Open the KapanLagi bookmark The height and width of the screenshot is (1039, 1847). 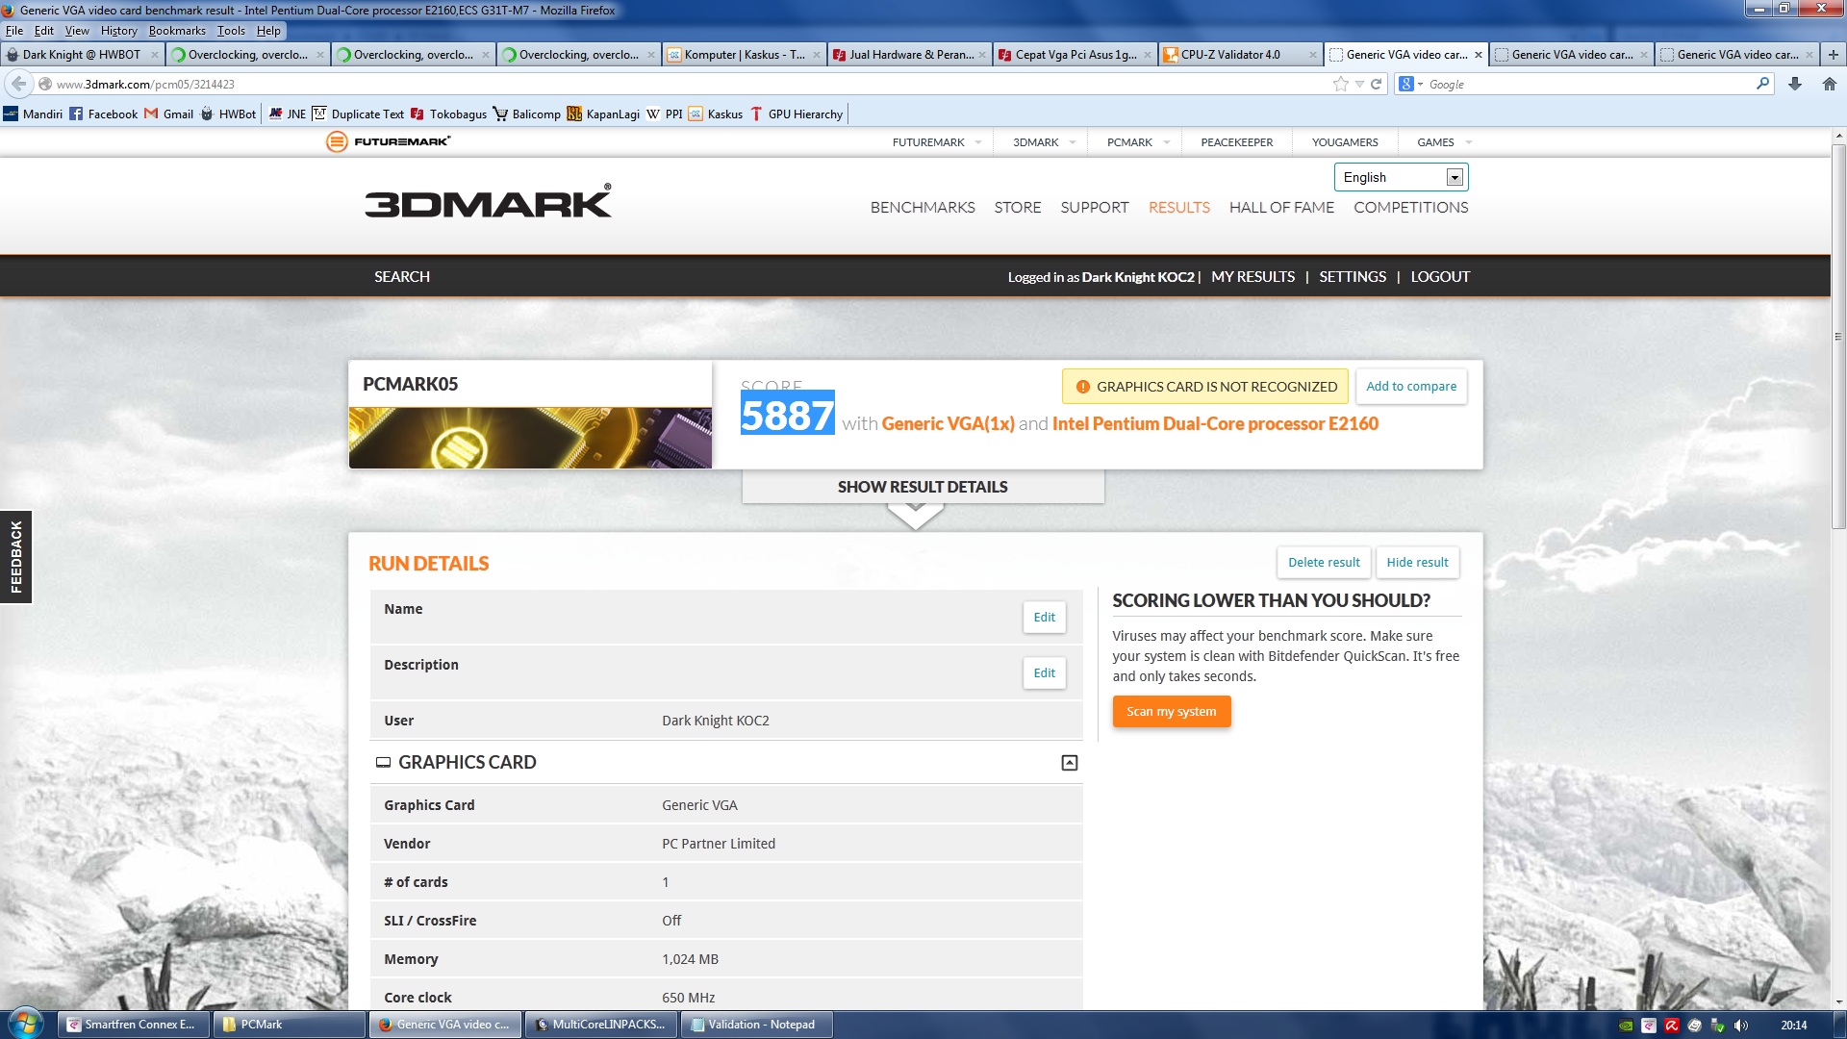[603, 114]
